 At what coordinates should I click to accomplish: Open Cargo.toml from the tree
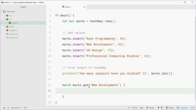pos(14,38)
